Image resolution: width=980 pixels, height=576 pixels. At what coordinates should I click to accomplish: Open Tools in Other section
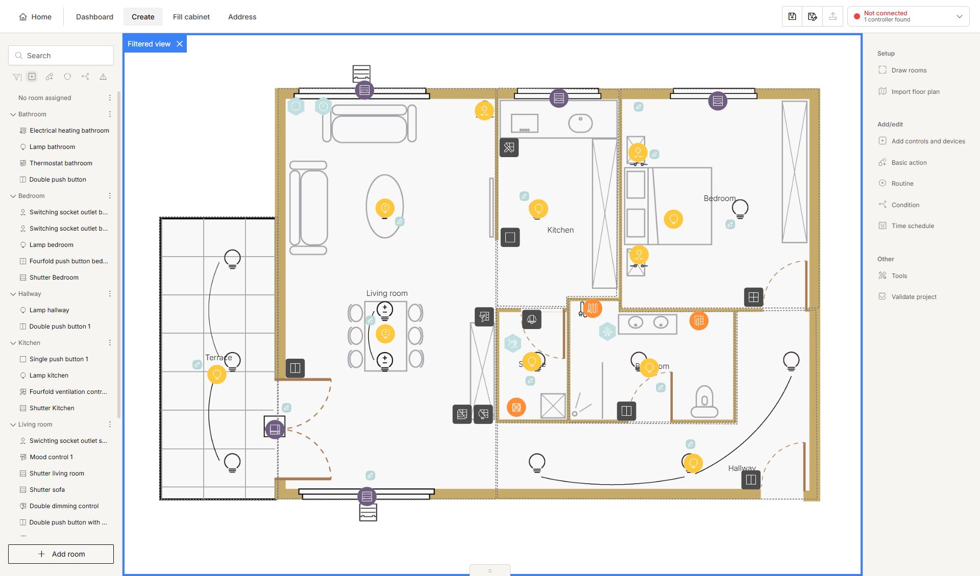coord(893,276)
